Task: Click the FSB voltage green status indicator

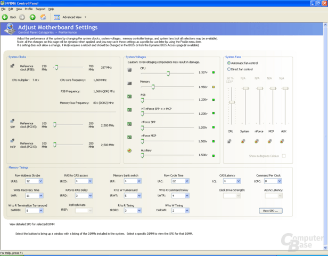Action: tap(214, 100)
